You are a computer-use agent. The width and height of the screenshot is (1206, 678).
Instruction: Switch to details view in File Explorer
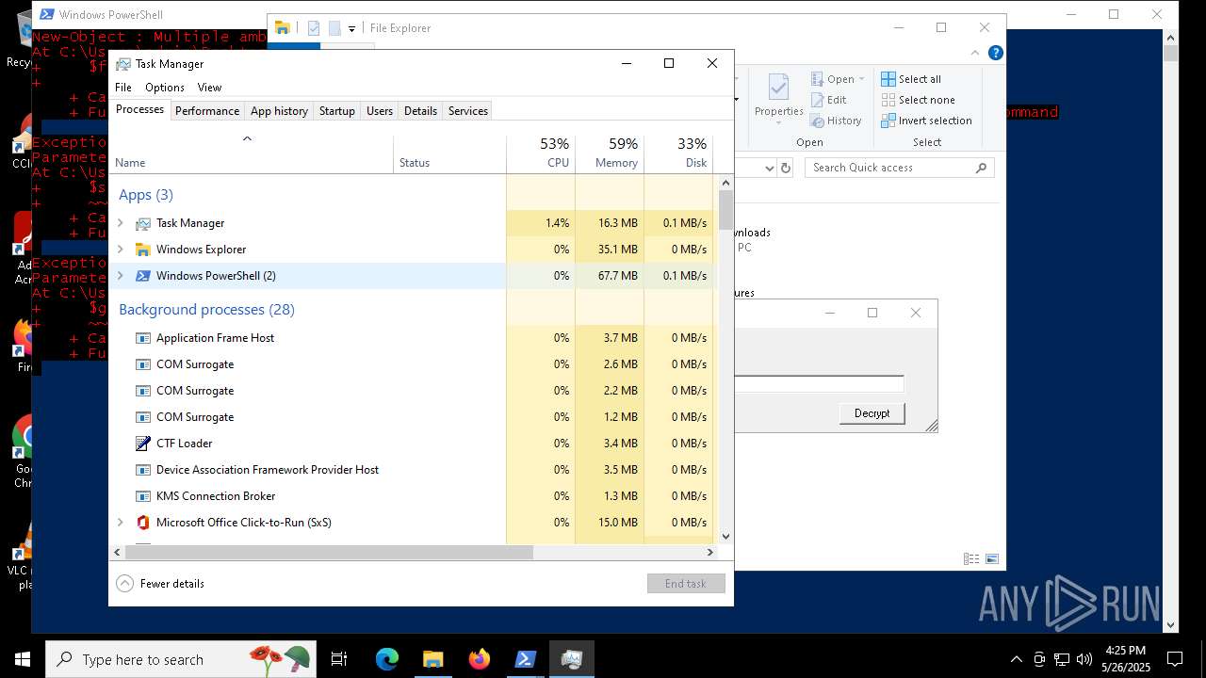(971, 558)
